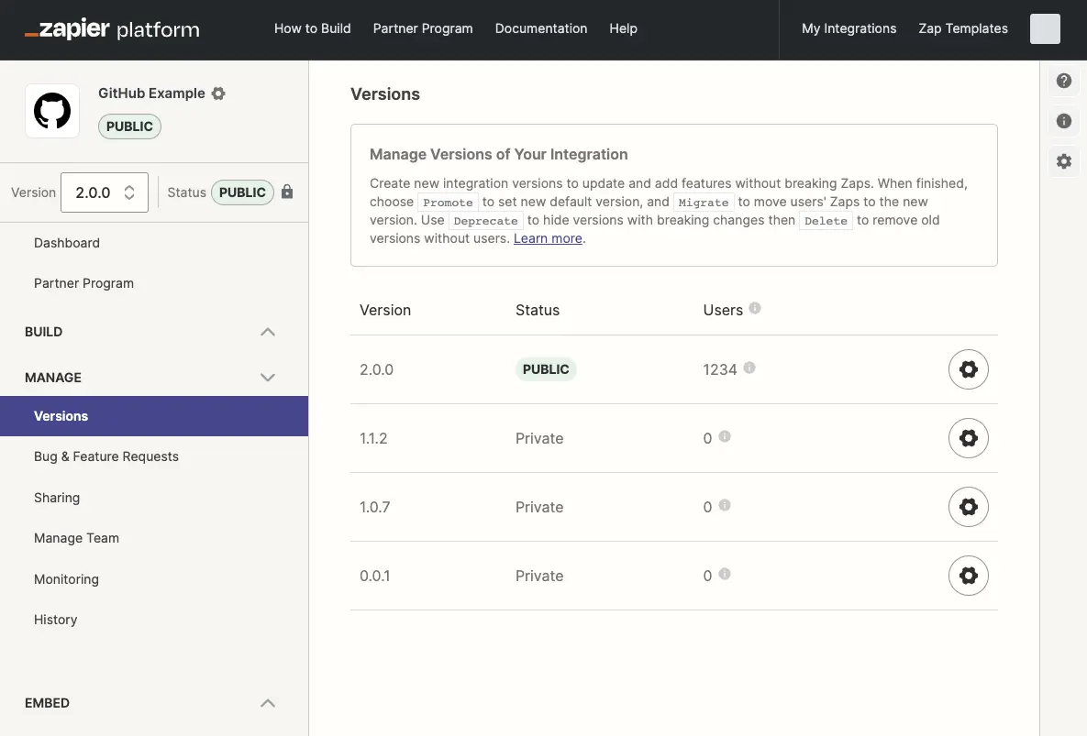Click the PUBLIC status badge beside Status
1087x736 pixels.
pos(243,192)
